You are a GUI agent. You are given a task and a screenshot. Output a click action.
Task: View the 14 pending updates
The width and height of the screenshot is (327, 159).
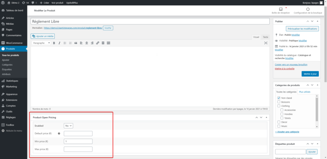click(25, 3)
